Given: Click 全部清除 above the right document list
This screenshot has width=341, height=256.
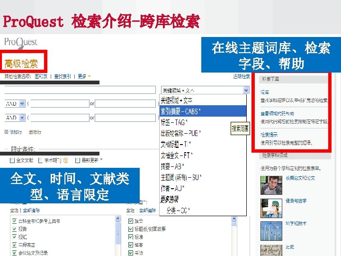Looking at the screenshot, I should pos(147,210).
